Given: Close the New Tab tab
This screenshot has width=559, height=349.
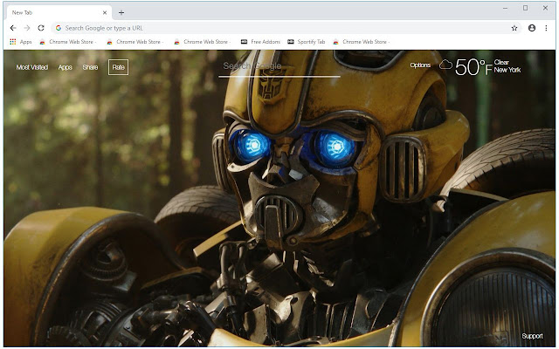Looking at the screenshot, I should (105, 12).
